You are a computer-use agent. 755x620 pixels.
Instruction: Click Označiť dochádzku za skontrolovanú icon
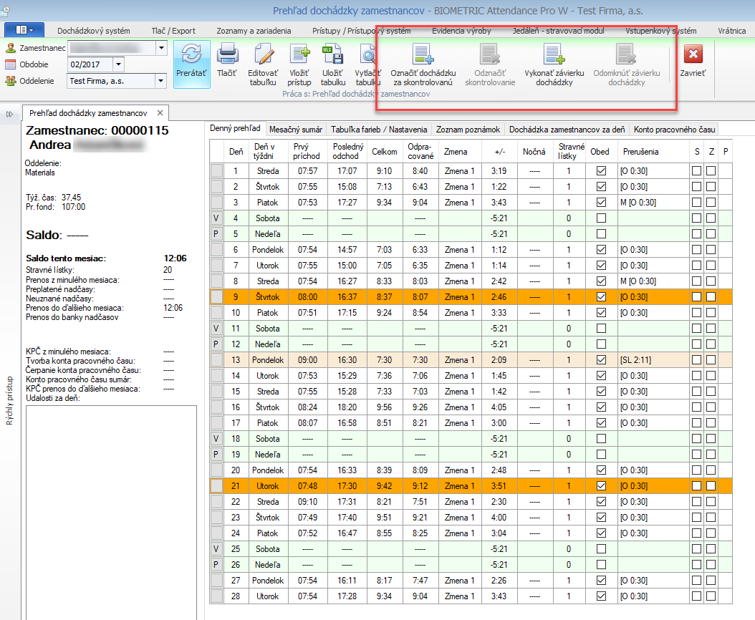[423, 54]
